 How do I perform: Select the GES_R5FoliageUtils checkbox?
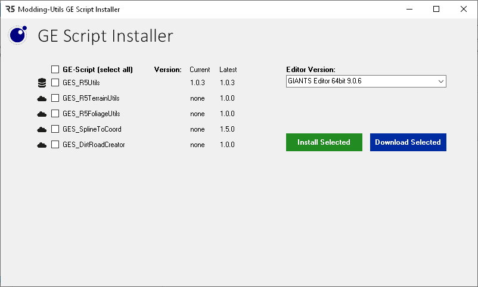(55, 114)
